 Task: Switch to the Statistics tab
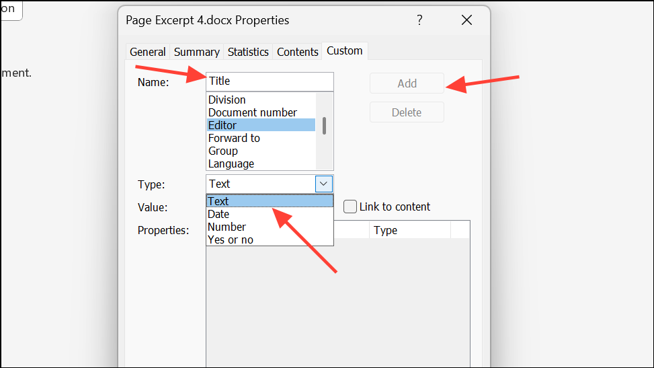pyautogui.click(x=248, y=52)
